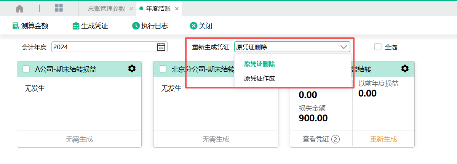The image size is (457, 164).
Task: Tick the 全选 checkbox
Action: click(378, 47)
